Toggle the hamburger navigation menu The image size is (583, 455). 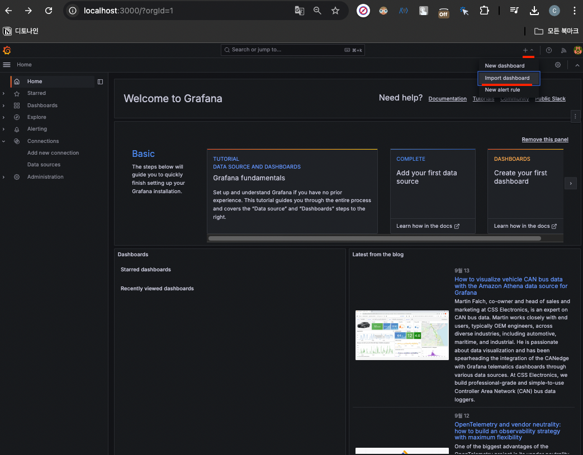tap(7, 65)
